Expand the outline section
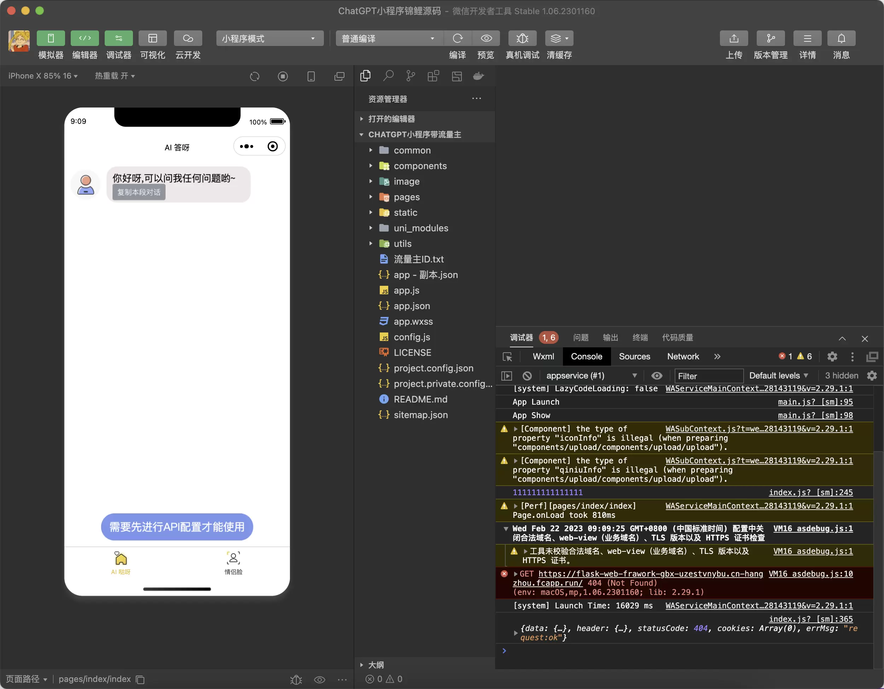The width and height of the screenshot is (884, 689). pos(425,665)
